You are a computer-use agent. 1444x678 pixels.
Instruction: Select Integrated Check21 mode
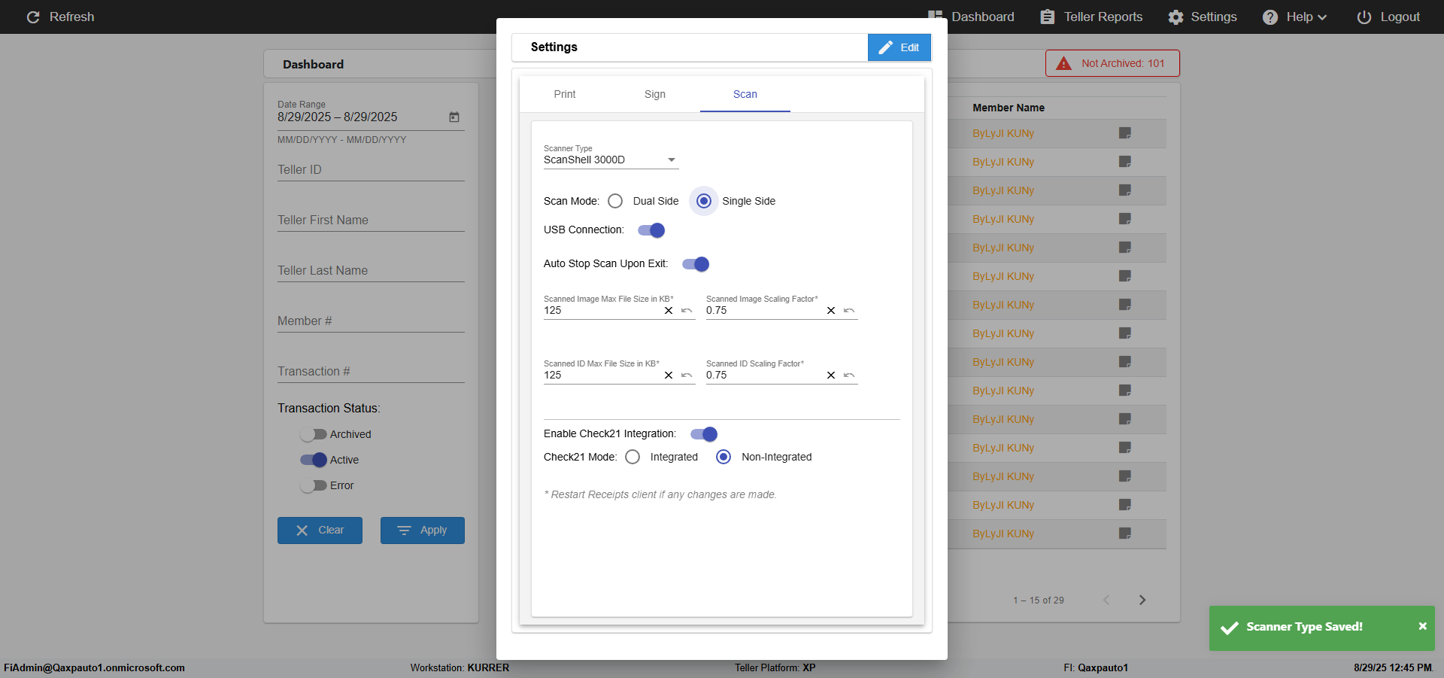(633, 457)
